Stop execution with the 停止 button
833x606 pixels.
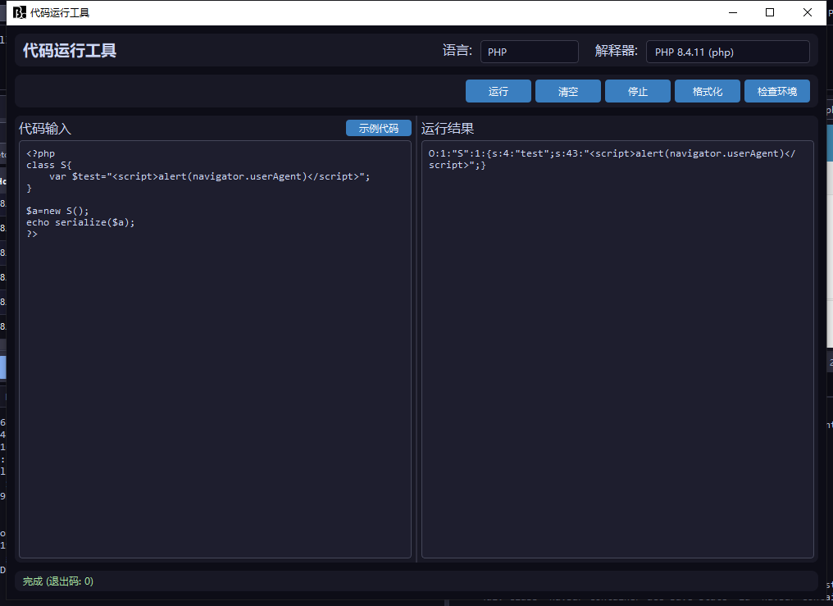[638, 91]
